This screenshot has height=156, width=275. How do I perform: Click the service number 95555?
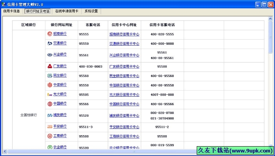pyautogui.click(x=84, y=35)
